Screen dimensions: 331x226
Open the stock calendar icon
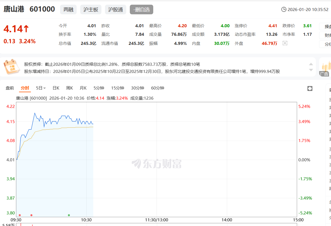12,67
